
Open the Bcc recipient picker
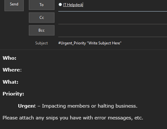pyautogui.click(x=42, y=30)
